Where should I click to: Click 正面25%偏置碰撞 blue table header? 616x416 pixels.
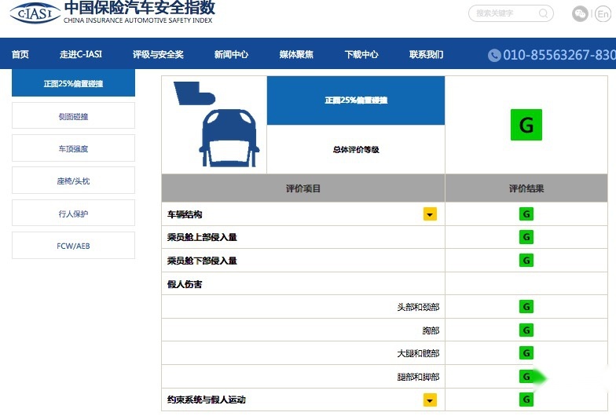coord(356,100)
